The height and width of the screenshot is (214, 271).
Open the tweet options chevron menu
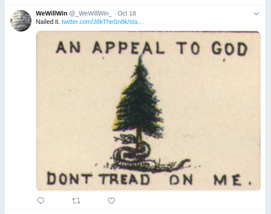click(256, 13)
